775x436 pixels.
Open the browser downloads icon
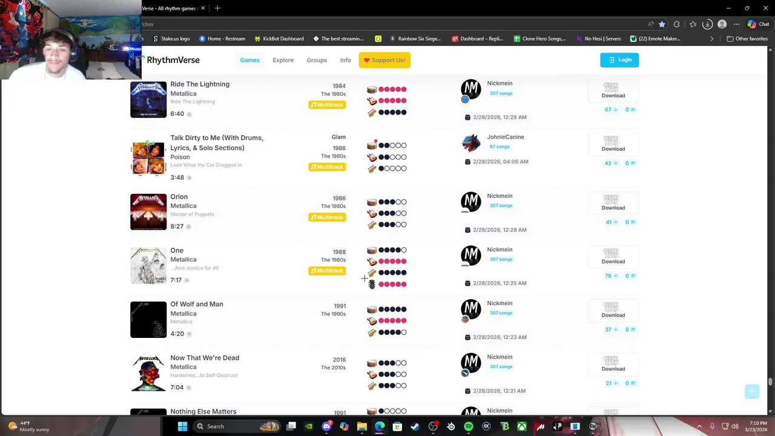coord(707,24)
